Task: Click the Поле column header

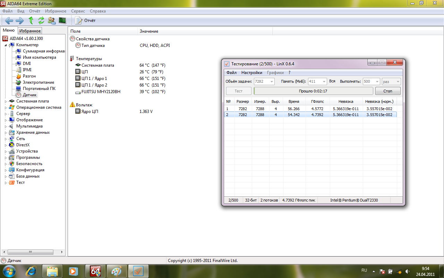Action: tap(103, 31)
